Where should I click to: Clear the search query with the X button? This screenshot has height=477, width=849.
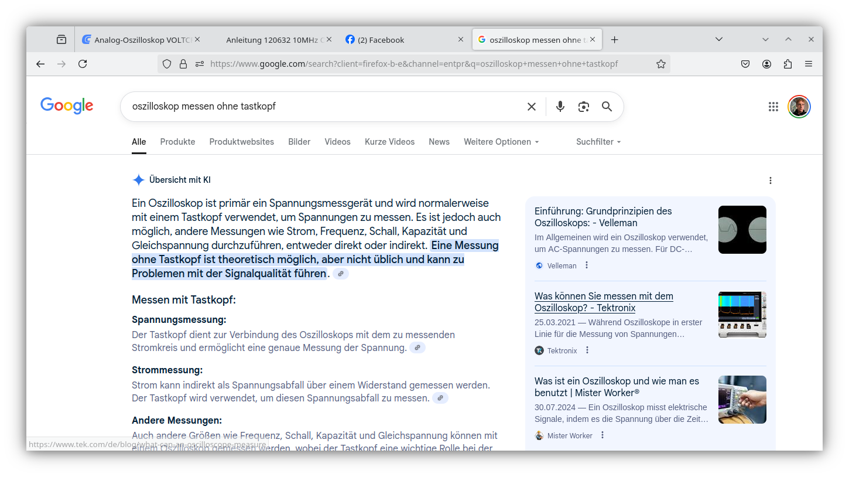(x=531, y=107)
